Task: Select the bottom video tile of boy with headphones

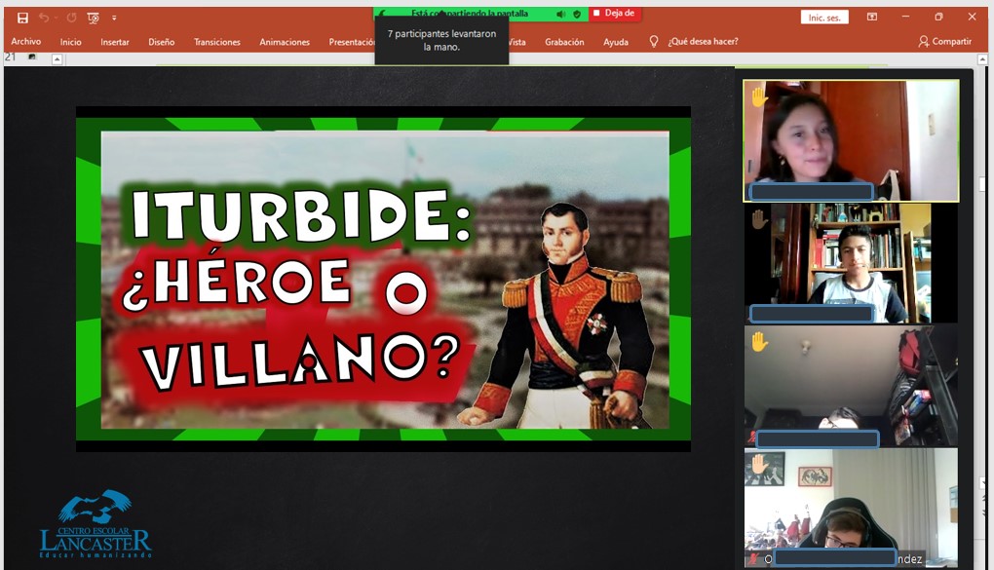Action: 851,508
